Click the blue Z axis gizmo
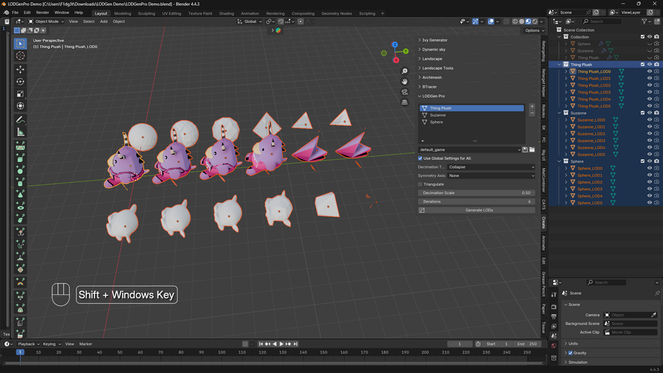This screenshot has height=373, width=663. (x=395, y=44)
